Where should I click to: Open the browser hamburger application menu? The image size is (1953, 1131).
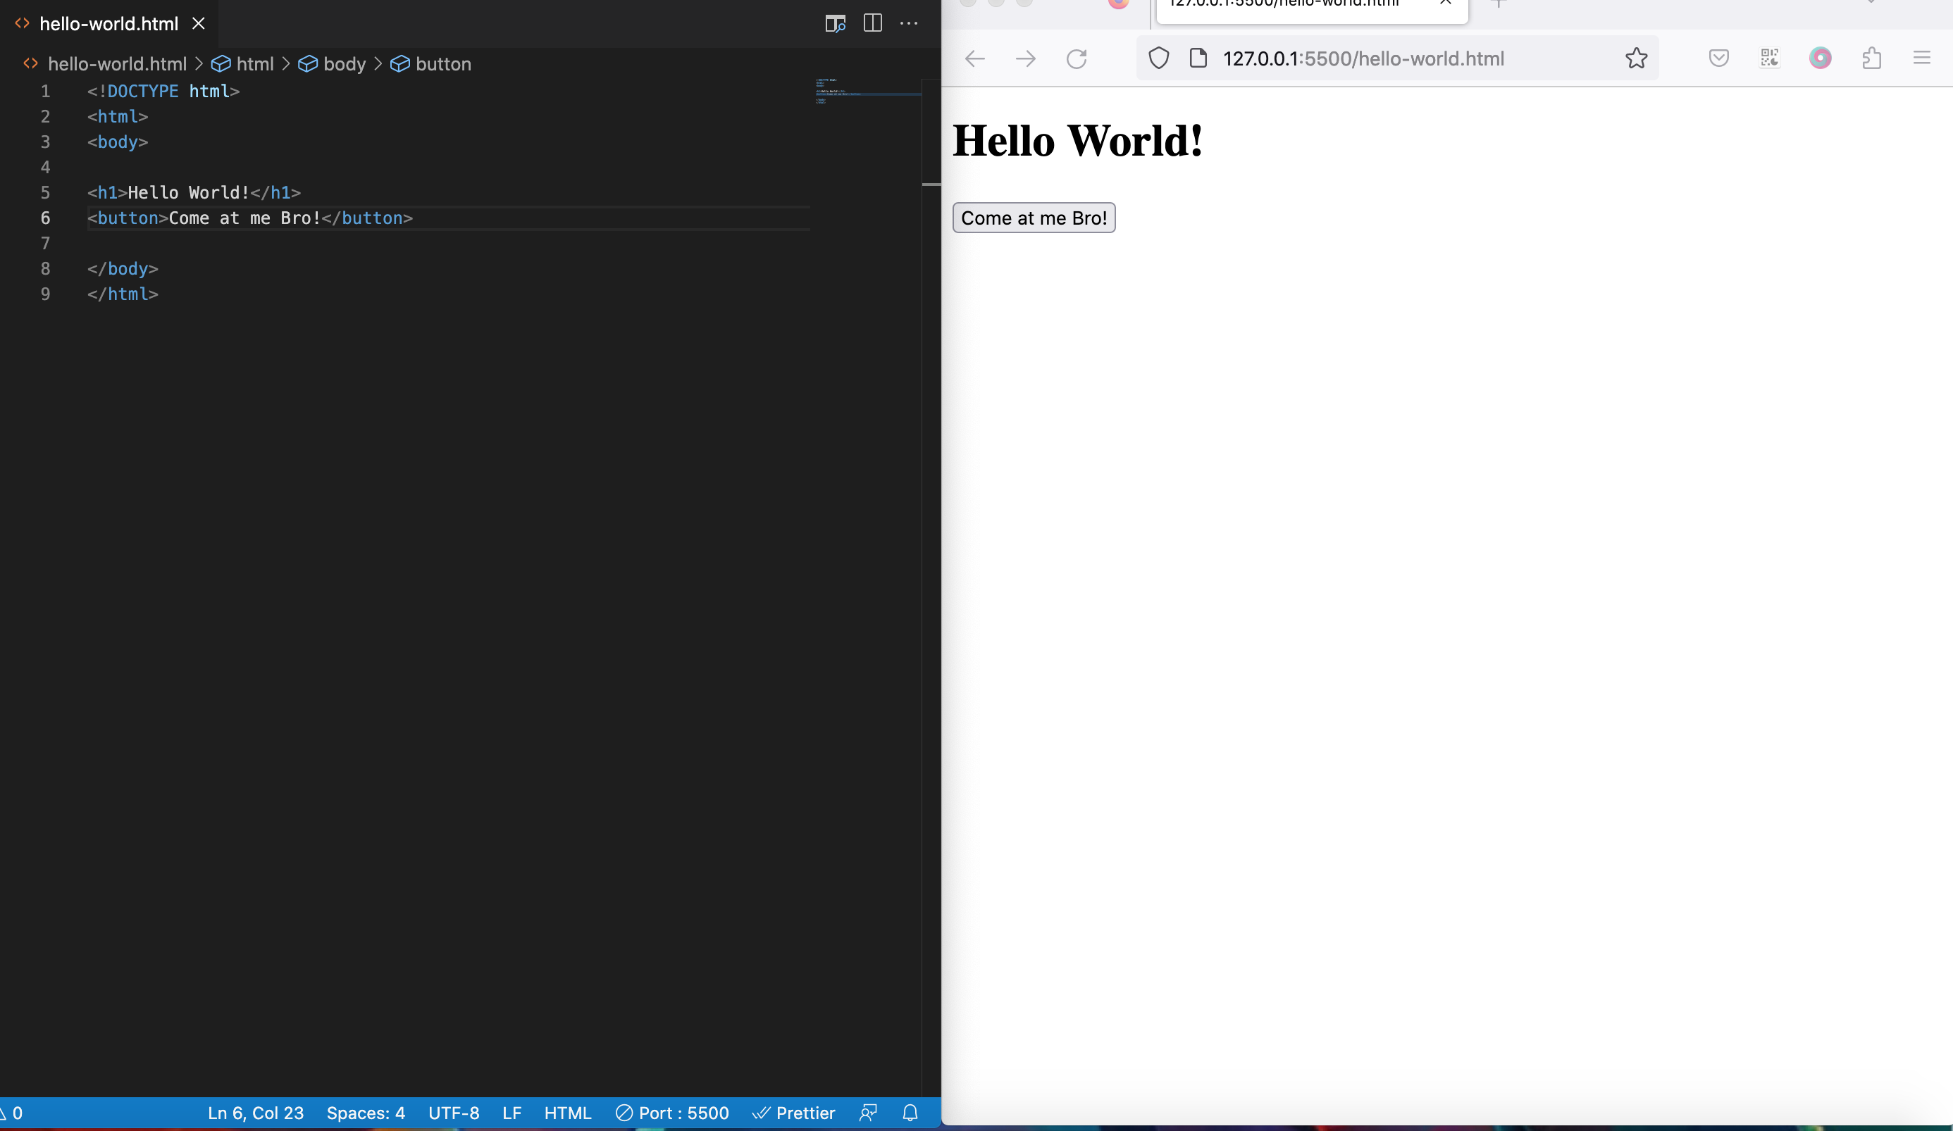(1921, 58)
